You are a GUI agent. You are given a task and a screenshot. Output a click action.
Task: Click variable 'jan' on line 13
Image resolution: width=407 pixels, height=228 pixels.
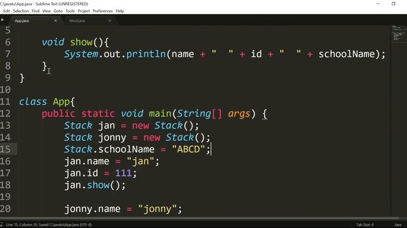coord(106,125)
